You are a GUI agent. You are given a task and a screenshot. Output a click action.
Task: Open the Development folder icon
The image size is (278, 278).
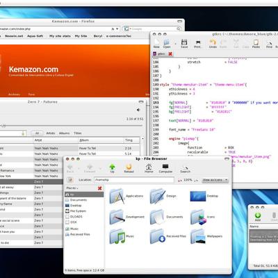[117, 217]
